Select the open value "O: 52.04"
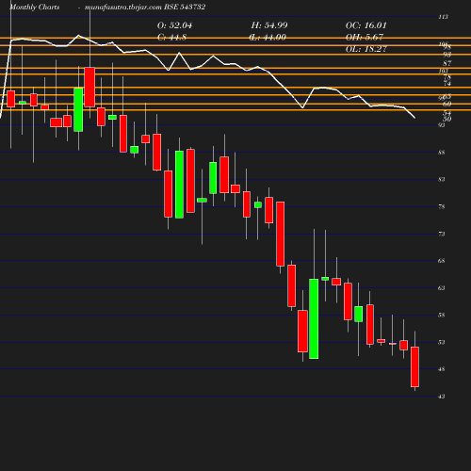 [x=174, y=25]
